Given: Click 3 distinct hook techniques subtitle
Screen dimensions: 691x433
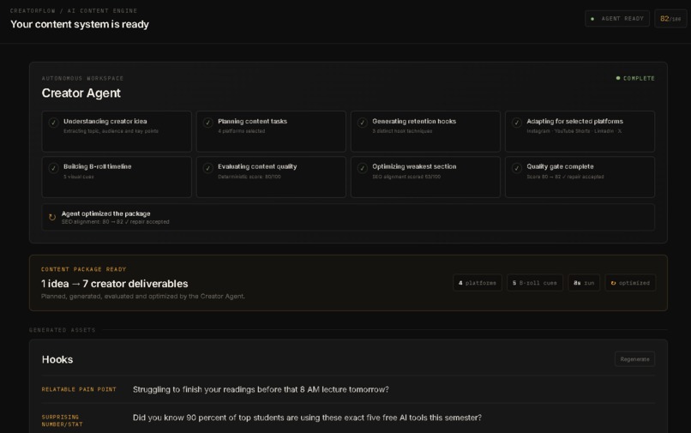Looking at the screenshot, I should click(402, 131).
